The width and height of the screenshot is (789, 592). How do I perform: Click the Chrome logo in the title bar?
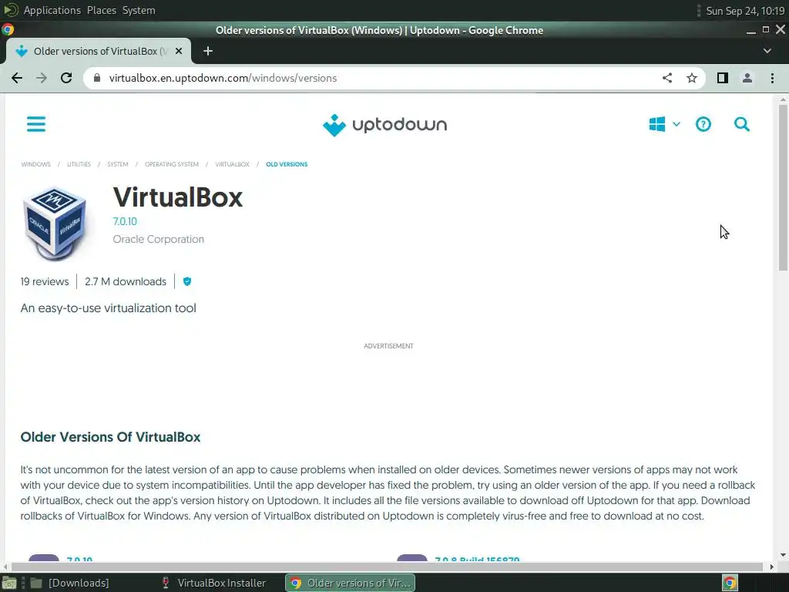[x=8, y=29]
